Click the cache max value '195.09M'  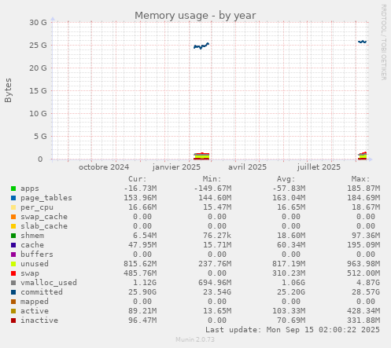363,245
